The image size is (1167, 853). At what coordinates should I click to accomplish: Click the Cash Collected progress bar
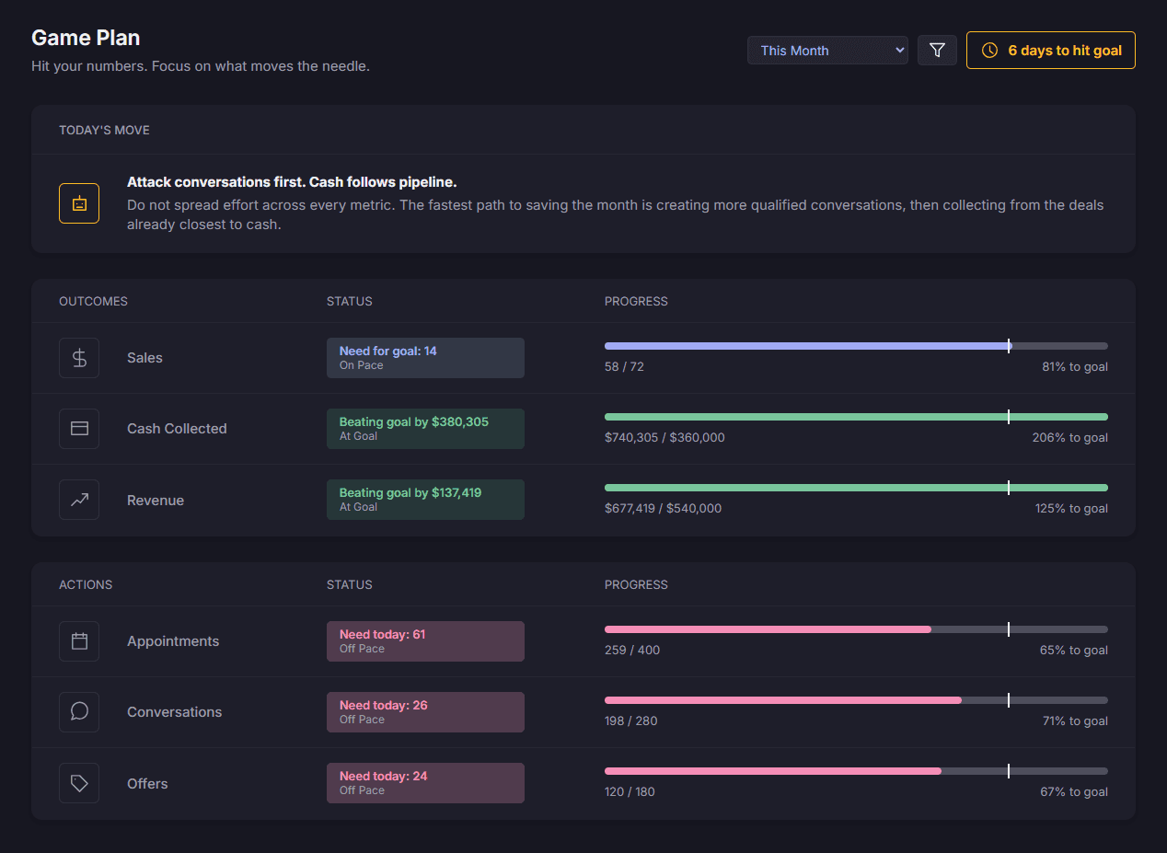tap(856, 417)
